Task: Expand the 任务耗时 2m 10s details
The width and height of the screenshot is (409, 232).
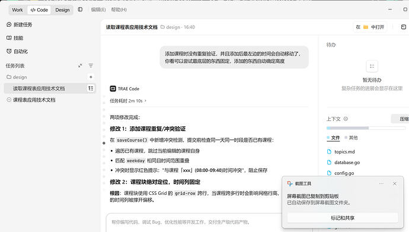Action: coord(128,101)
